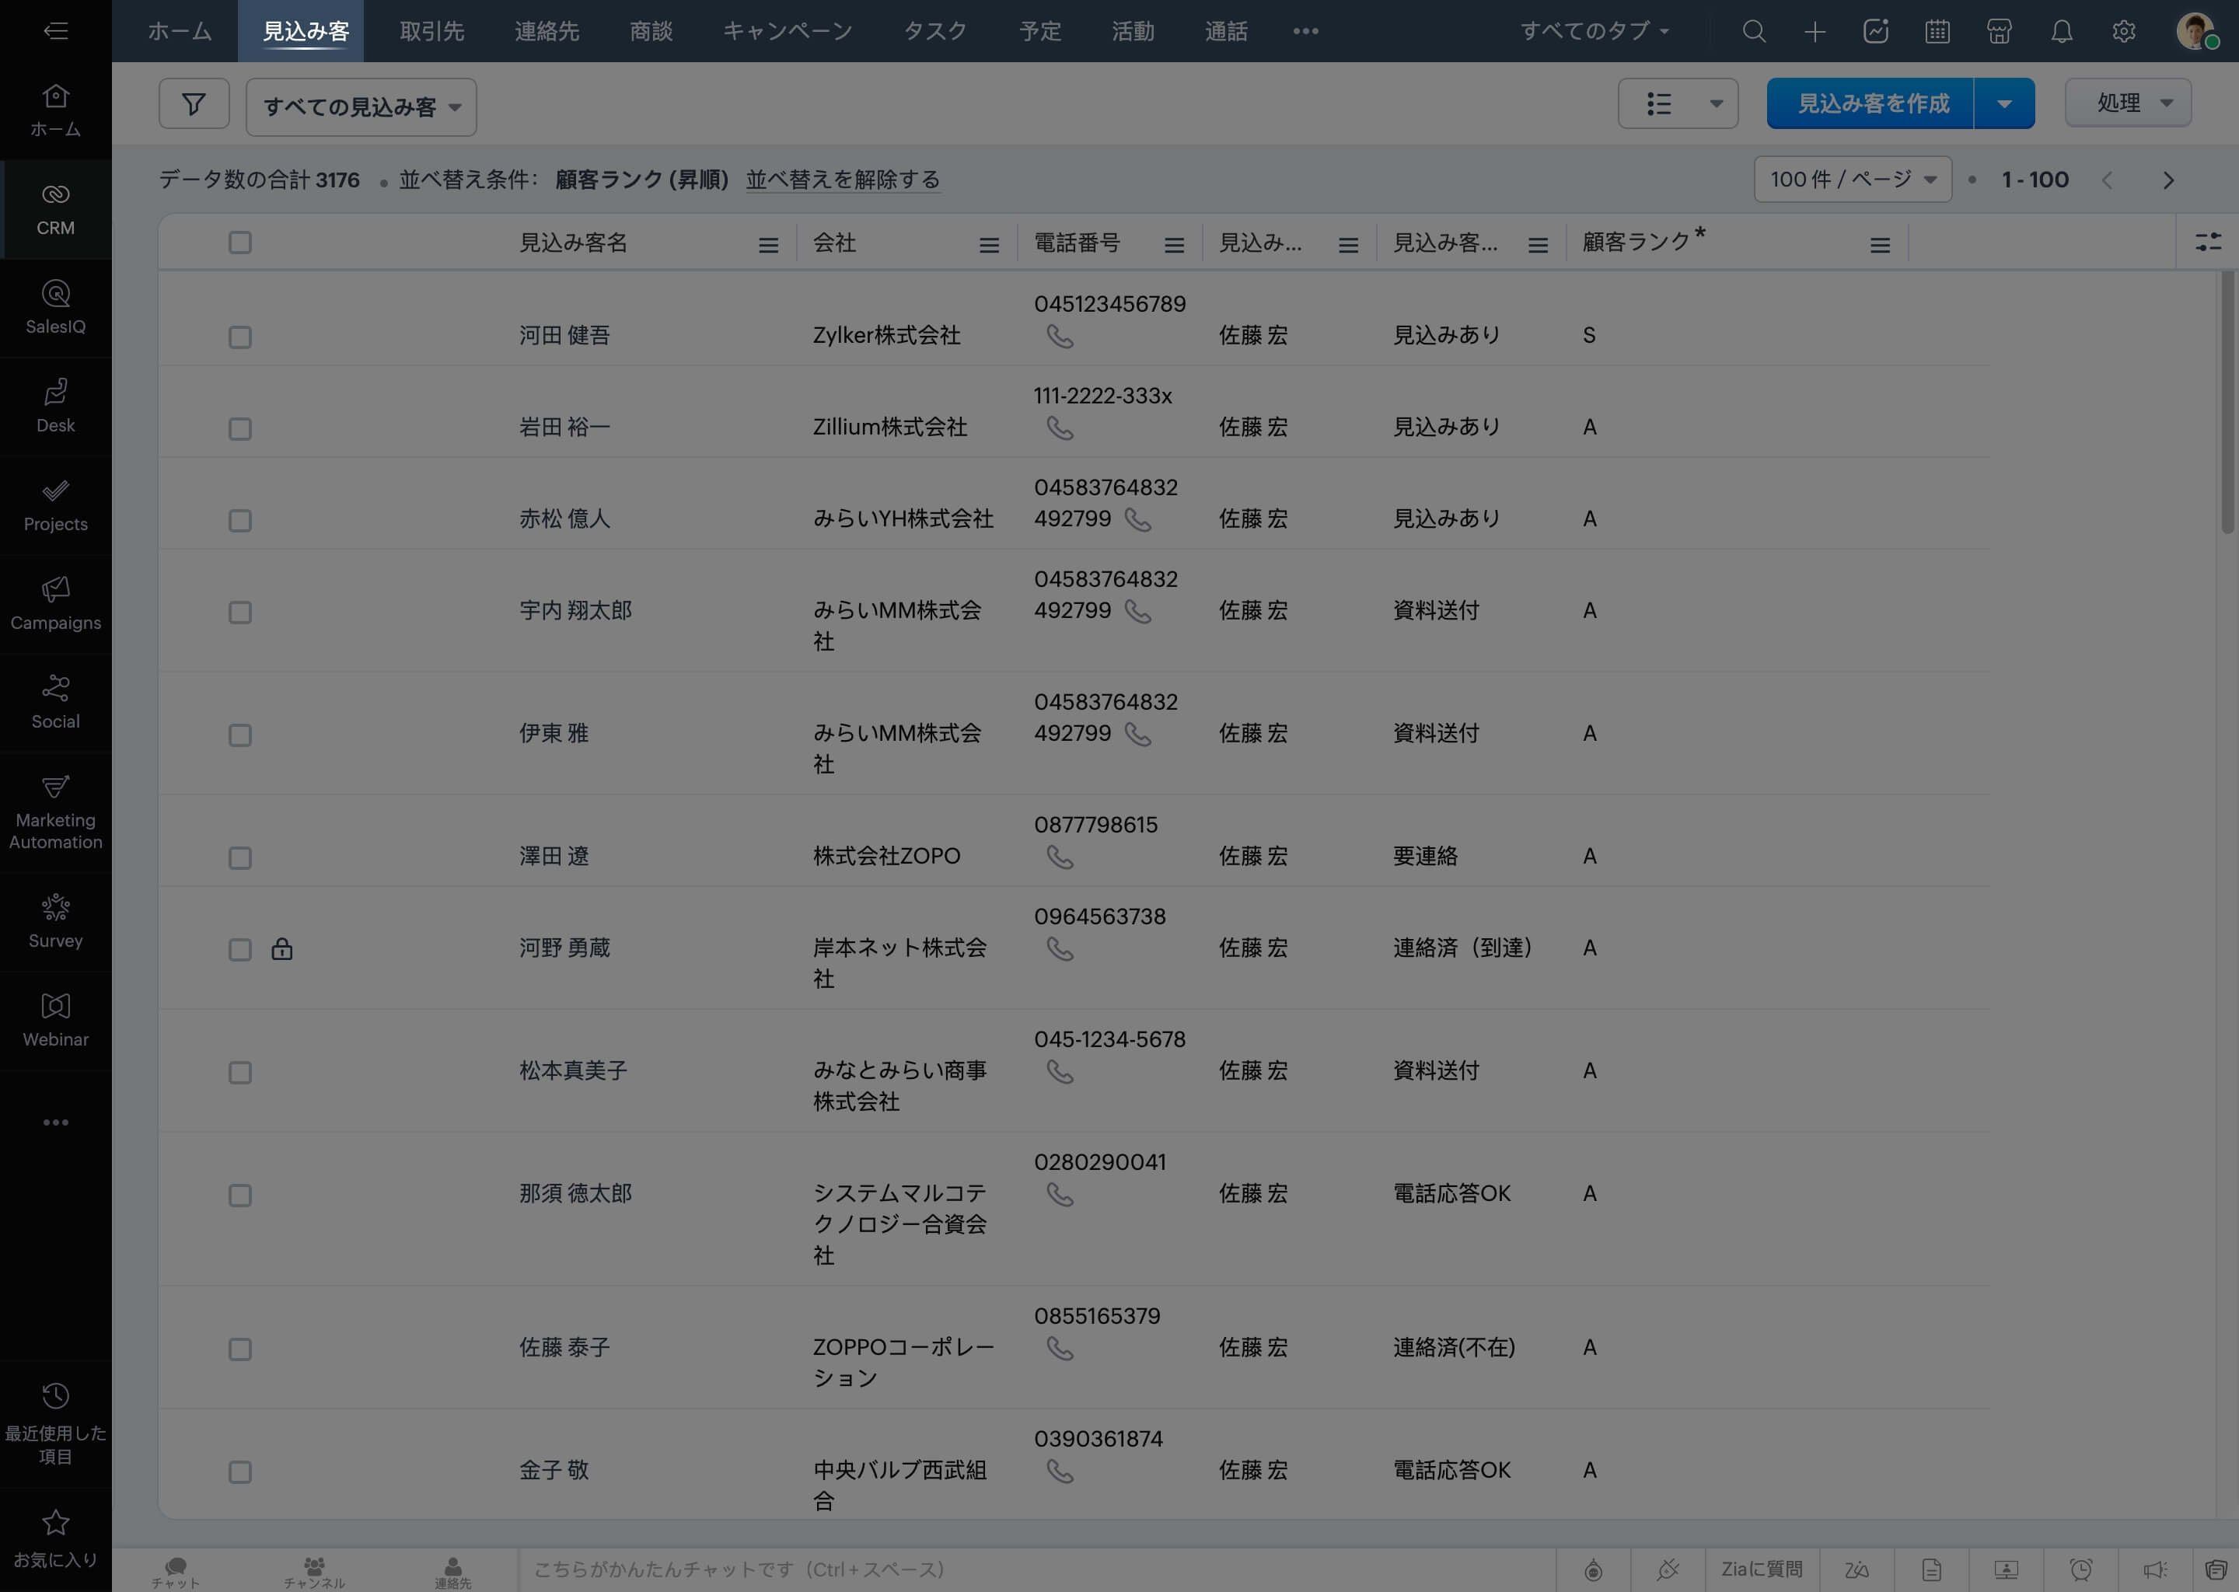Click the filter icon for leads

click(193, 105)
